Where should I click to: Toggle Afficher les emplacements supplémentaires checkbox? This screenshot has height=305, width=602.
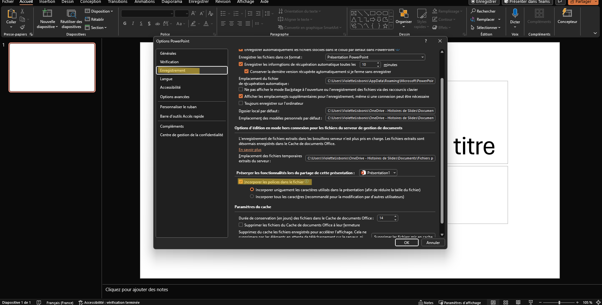(241, 96)
